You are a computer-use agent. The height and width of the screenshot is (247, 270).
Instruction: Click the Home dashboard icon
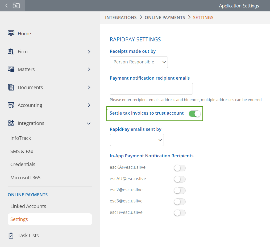[11, 33]
